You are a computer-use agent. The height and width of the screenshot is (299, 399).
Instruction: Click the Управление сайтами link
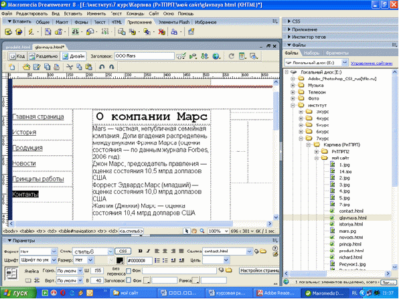(x=372, y=63)
